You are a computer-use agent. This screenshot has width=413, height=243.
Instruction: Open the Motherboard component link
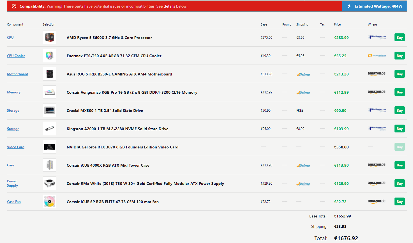point(18,74)
